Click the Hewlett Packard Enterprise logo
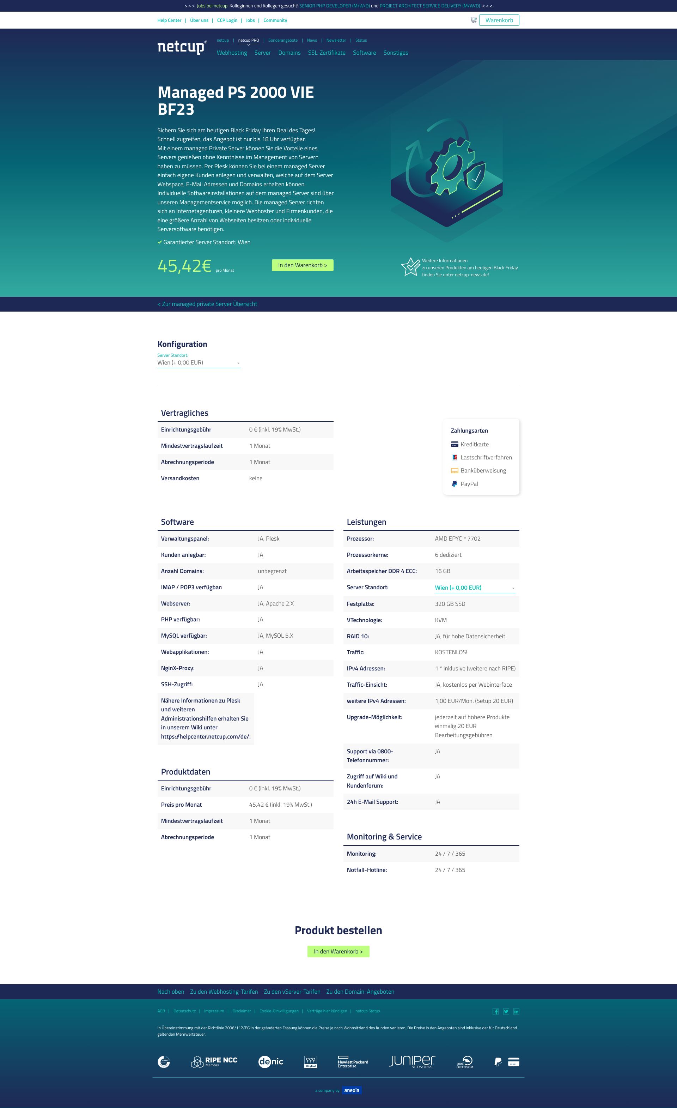This screenshot has height=1108, width=677. [353, 1062]
